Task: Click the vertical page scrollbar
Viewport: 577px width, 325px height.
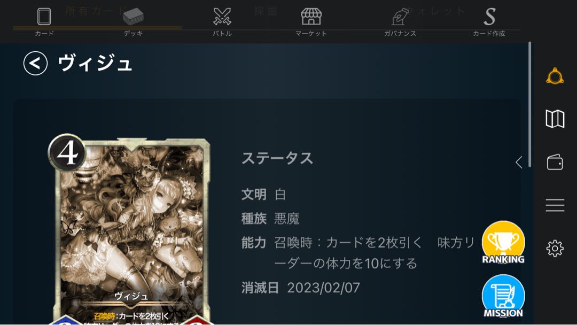Action: (x=529, y=105)
